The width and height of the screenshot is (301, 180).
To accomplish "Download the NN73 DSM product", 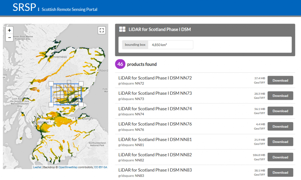I will 280,96.
